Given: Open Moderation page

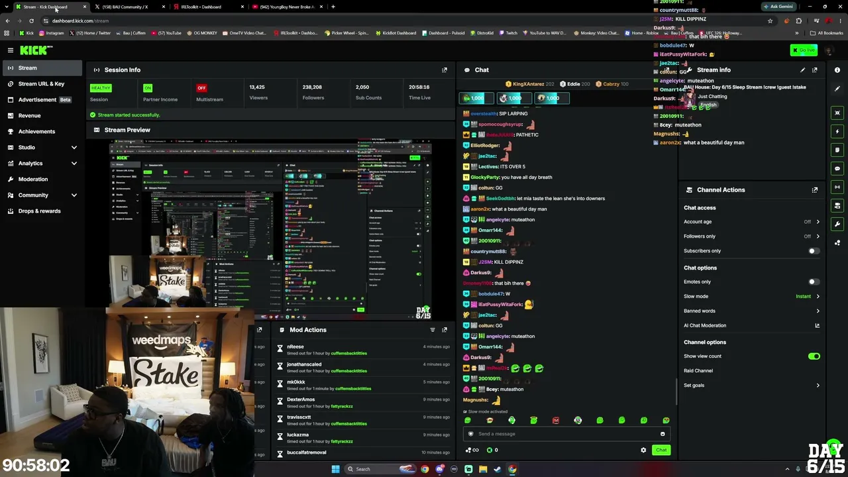Looking at the screenshot, I should pos(42,179).
